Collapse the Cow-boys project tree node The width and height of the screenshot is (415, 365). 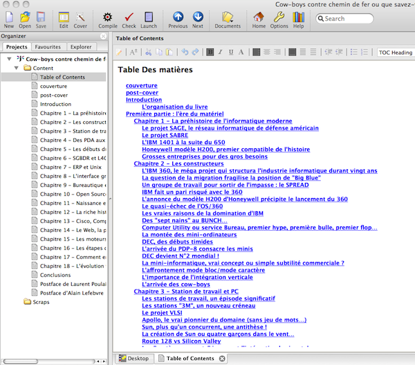point(9,59)
